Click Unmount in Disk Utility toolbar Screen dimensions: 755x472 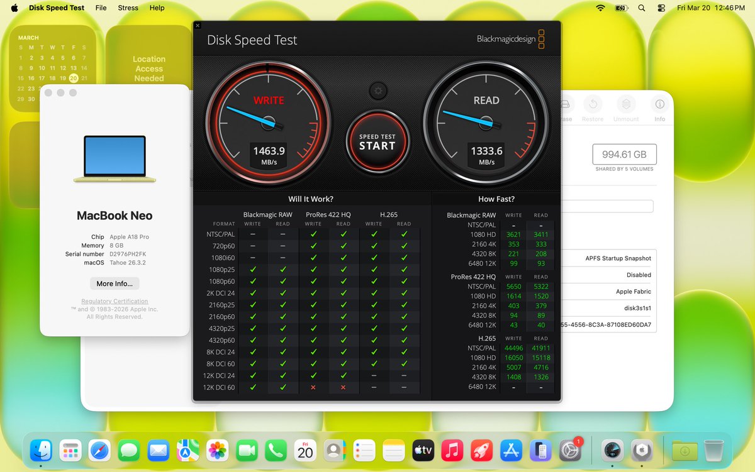tap(626, 109)
